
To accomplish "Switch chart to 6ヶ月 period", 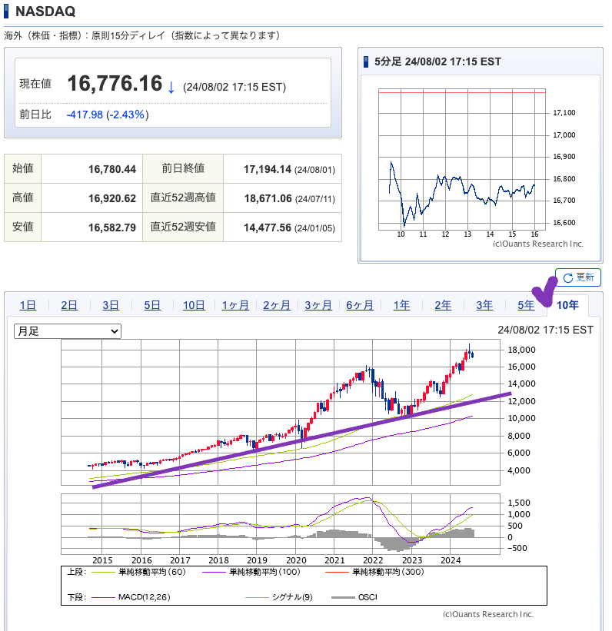I will 360,305.
